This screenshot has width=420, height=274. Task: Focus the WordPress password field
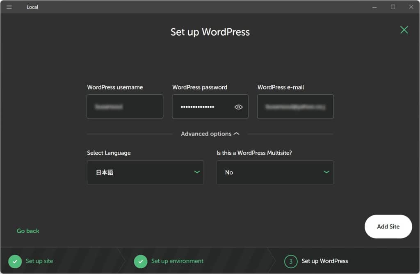203,107
